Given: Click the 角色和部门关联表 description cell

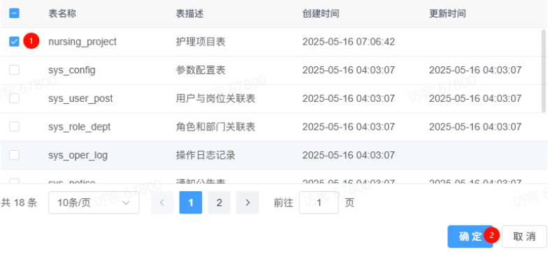Looking at the screenshot, I should click(215, 127).
